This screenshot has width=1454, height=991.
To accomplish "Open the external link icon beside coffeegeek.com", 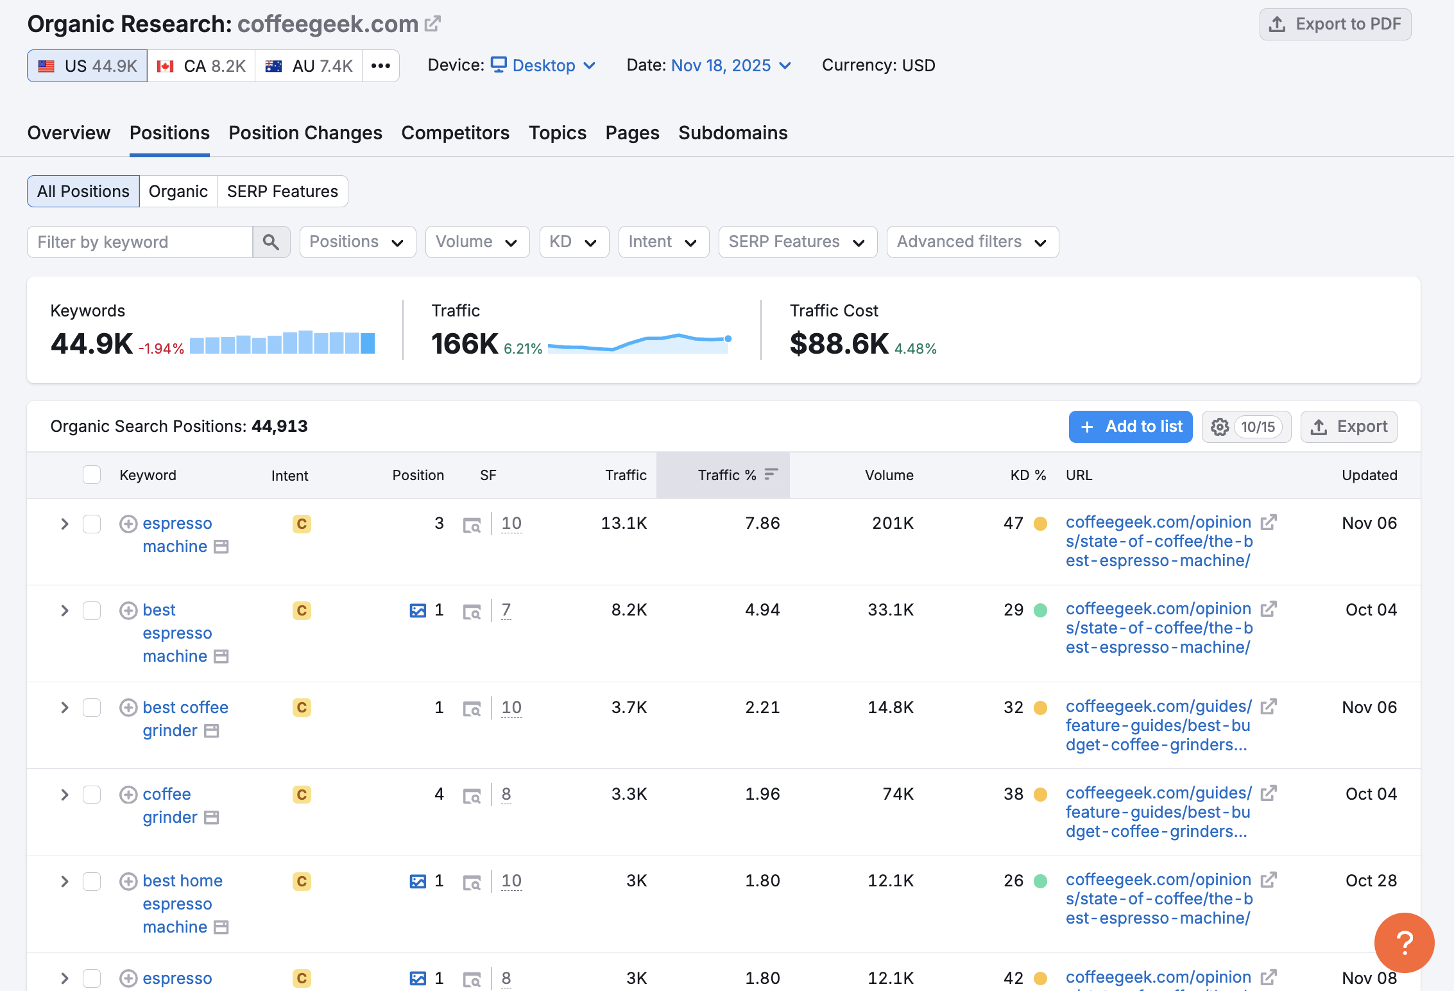I will coord(433,24).
